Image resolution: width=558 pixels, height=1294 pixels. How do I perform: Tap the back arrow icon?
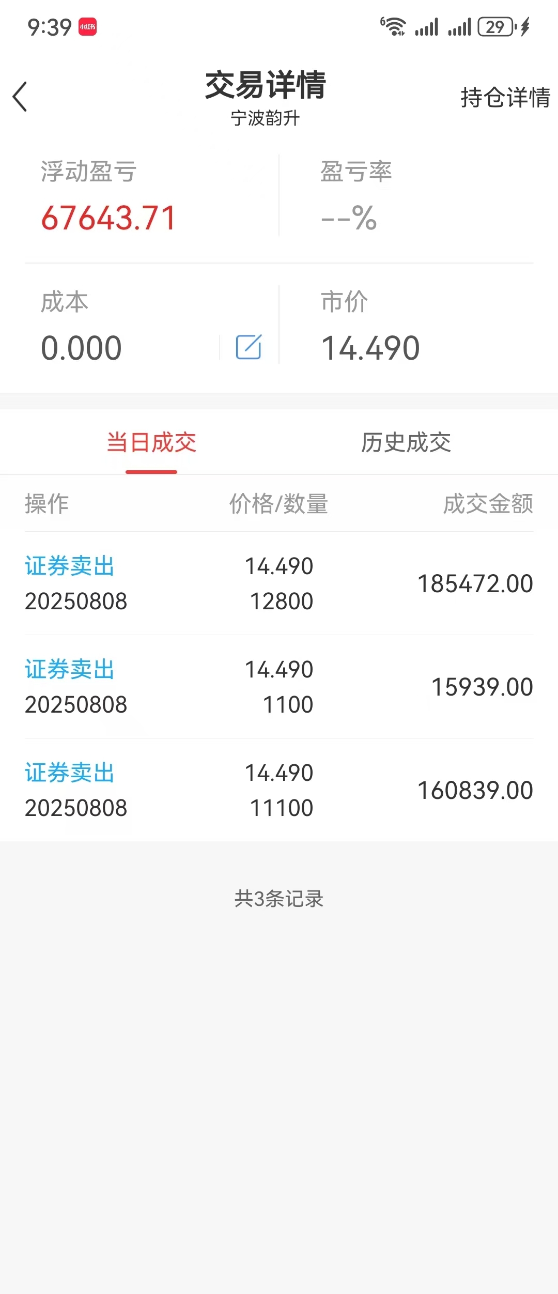pyautogui.click(x=20, y=97)
